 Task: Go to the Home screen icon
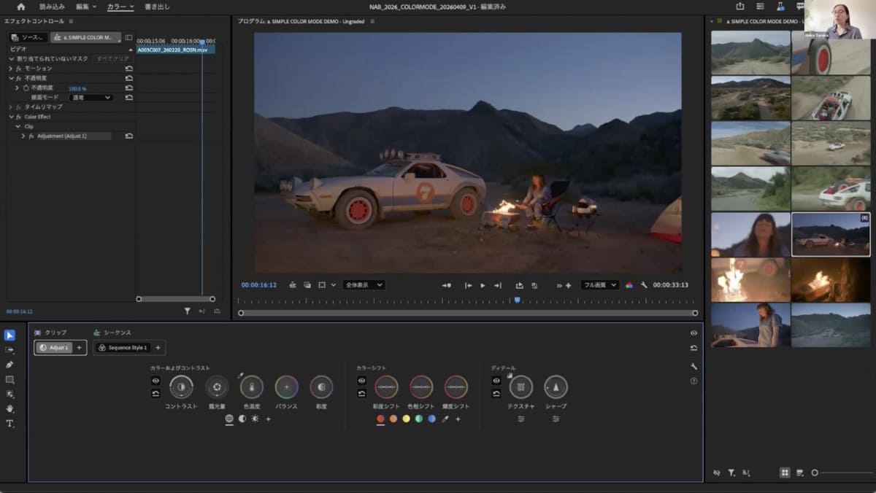[x=20, y=7]
